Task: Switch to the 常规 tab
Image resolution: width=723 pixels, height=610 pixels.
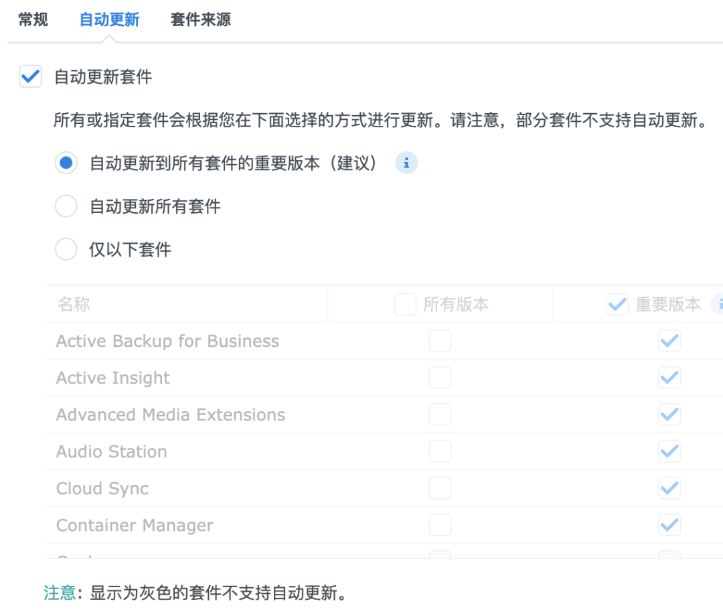Action: click(33, 19)
